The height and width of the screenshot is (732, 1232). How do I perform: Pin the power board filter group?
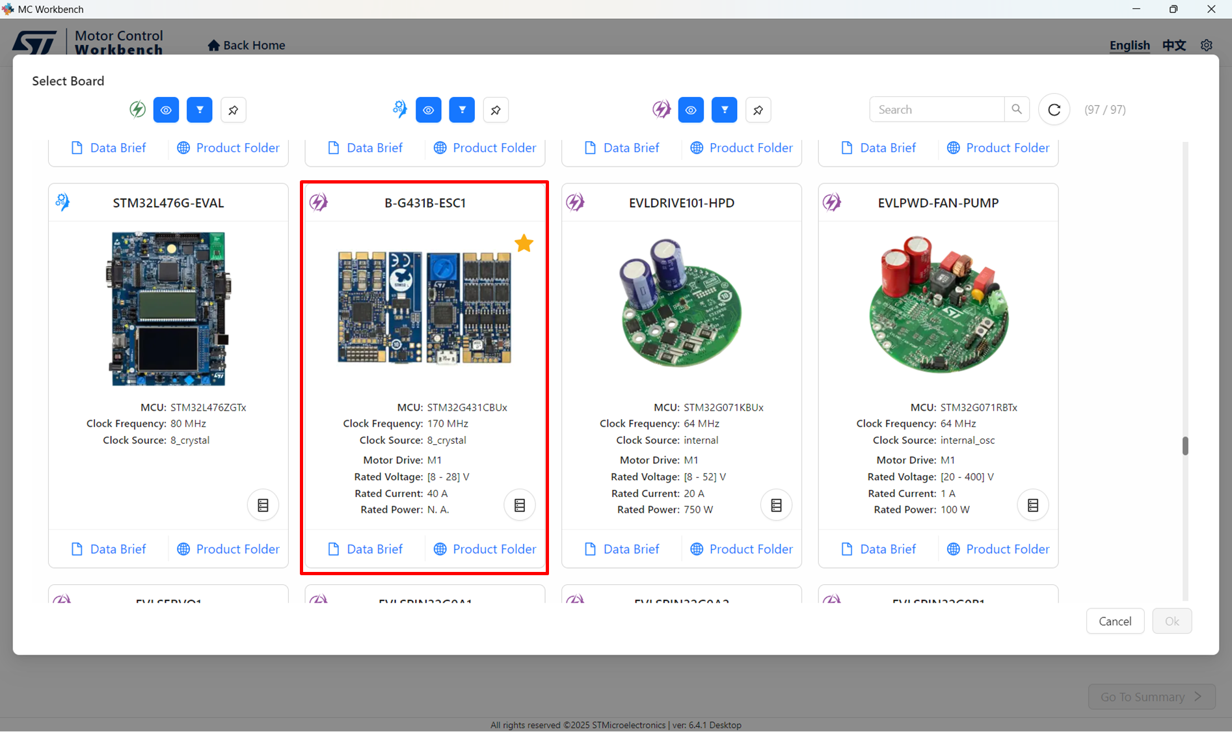coord(496,110)
